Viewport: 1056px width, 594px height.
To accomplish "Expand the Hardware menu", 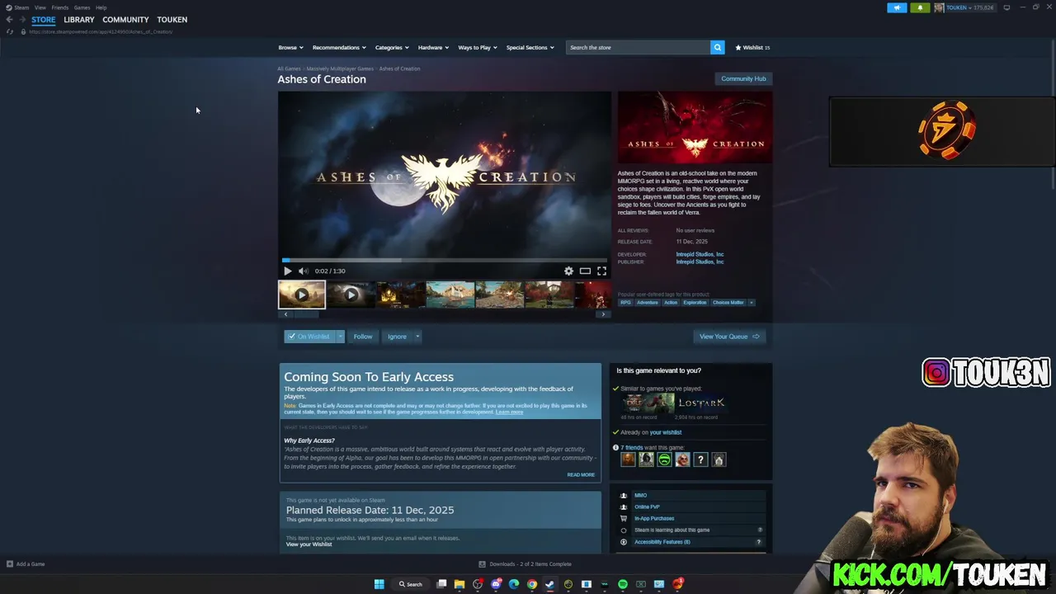I will pyautogui.click(x=433, y=47).
